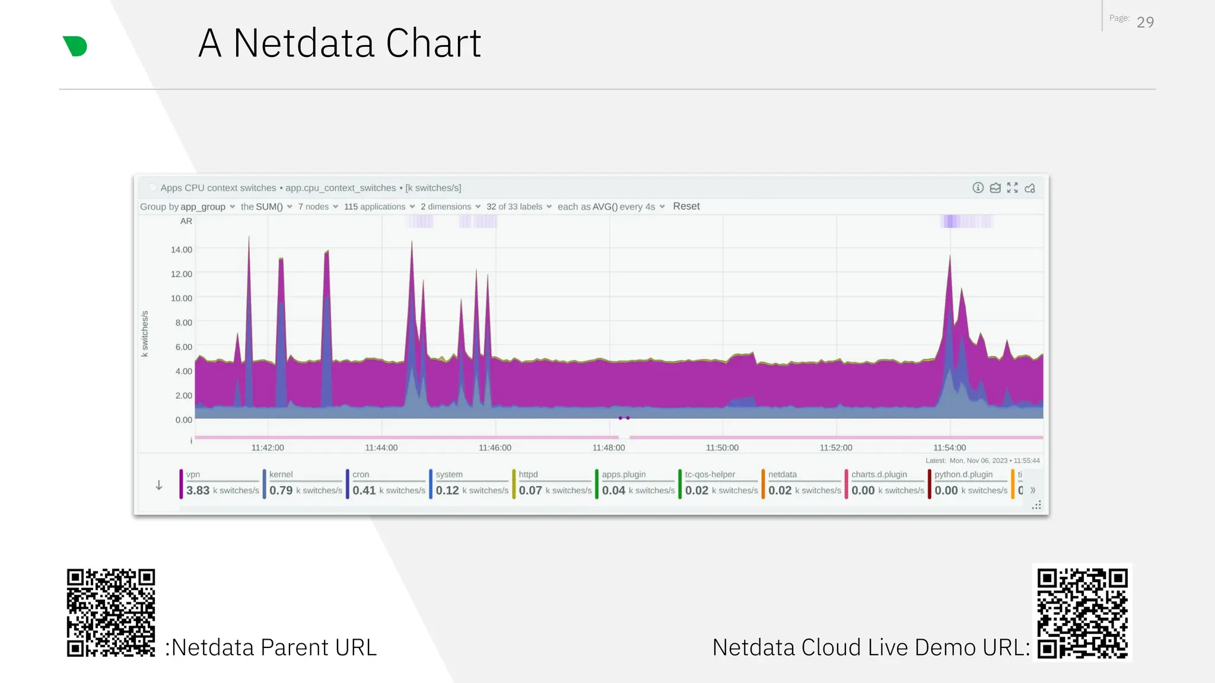Click the chart title Apps CPU context switches
The height and width of the screenshot is (683, 1215).
(x=218, y=188)
